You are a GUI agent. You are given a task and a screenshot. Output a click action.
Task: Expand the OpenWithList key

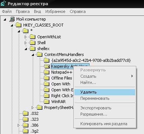[25, 37]
